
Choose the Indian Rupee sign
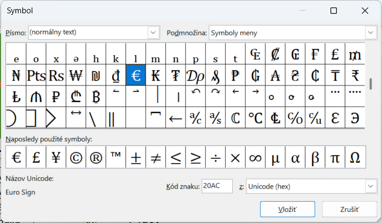tap(355, 75)
